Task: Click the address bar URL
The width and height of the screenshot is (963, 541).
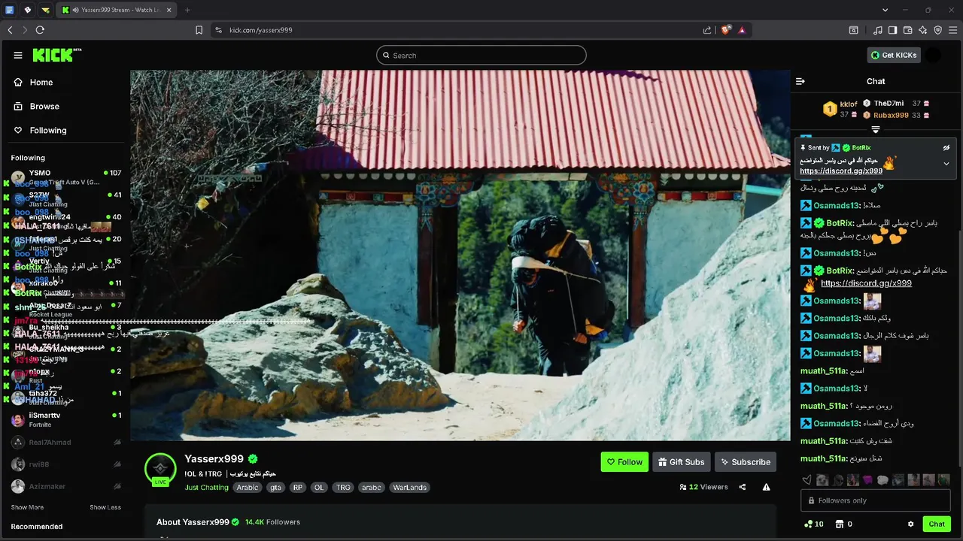Action: click(260, 30)
